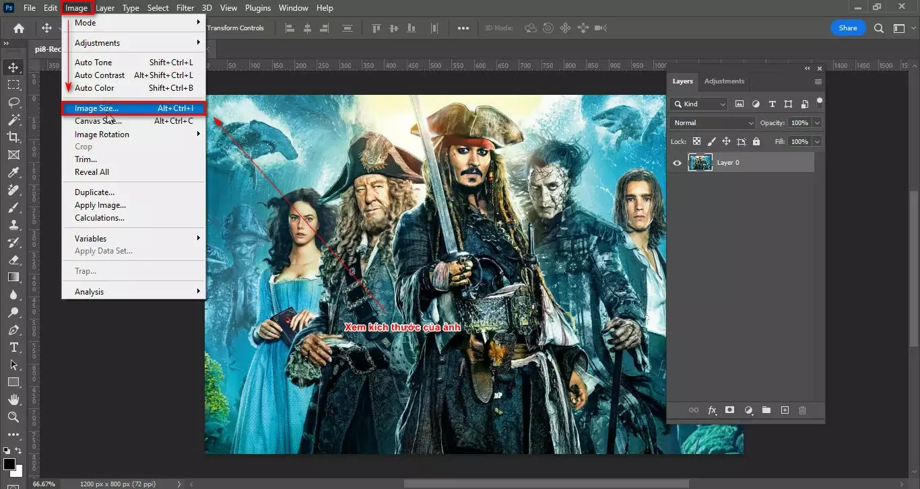Click the Layer 0 thumbnail
The width and height of the screenshot is (920, 489).
tap(700, 162)
